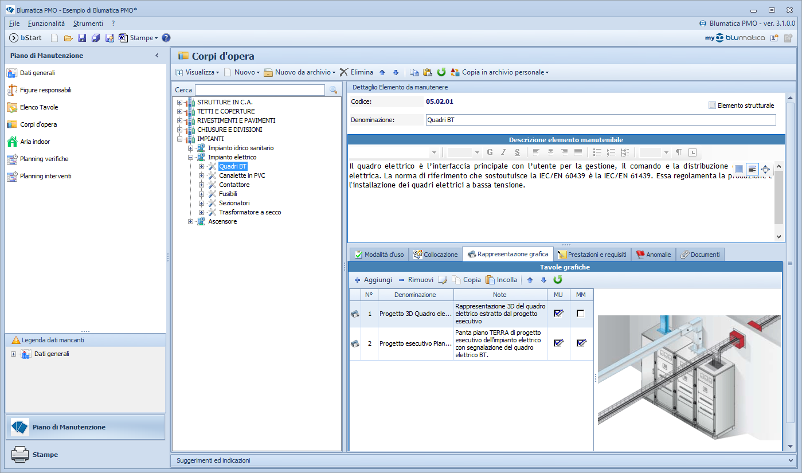
Task: Open the Nuovo dropdown
Action: [242, 72]
